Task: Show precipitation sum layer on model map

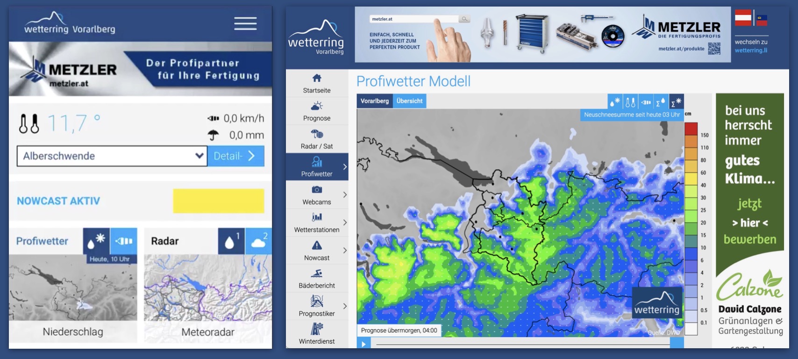Action: click(x=661, y=101)
